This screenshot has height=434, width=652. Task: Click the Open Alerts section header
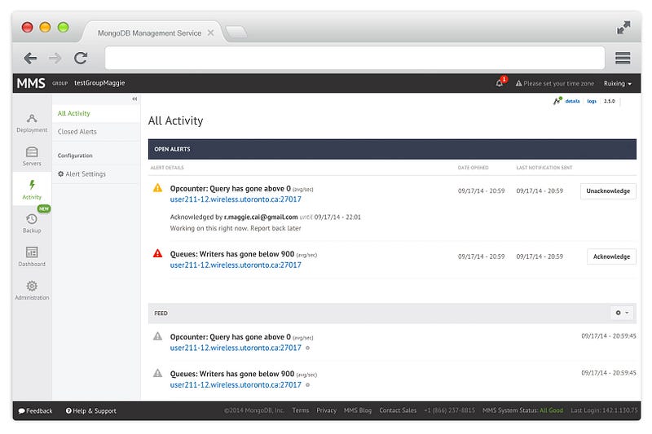click(x=392, y=149)
